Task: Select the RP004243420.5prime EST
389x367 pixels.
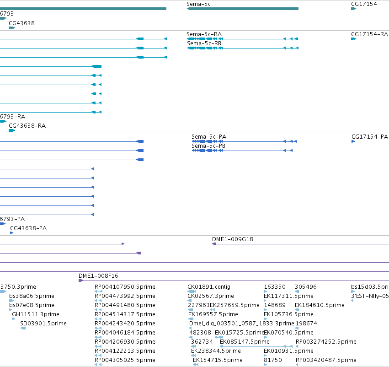Action: (x=125, y=324)
